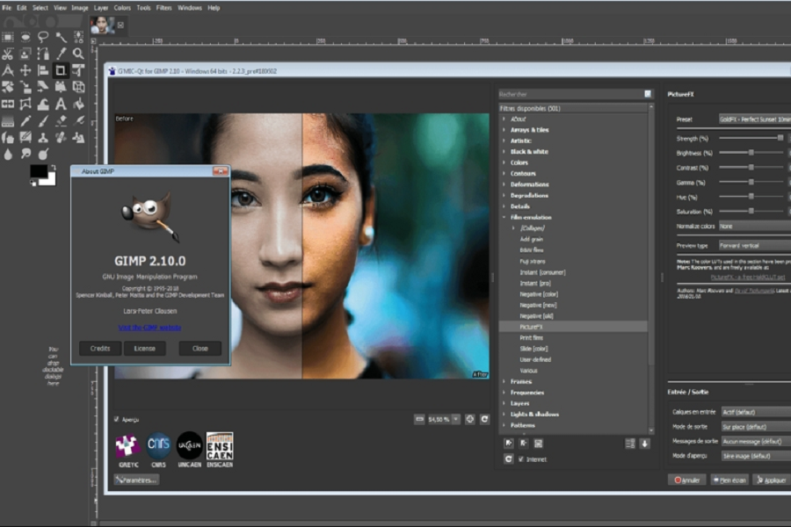Image resolution: width=791 pixels, height=527 pixels.
Task: Click Credits in About GIMP dialog
Action: point(100,348)
